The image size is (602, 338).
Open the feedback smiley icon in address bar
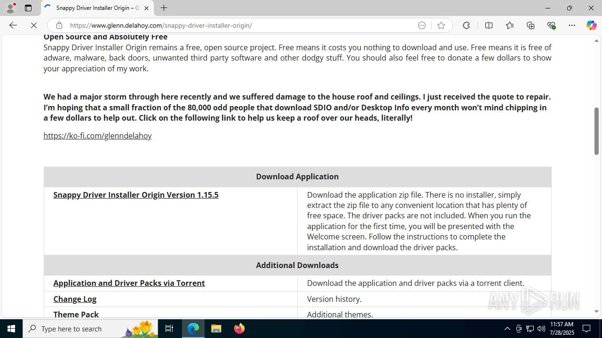(422, 25)
